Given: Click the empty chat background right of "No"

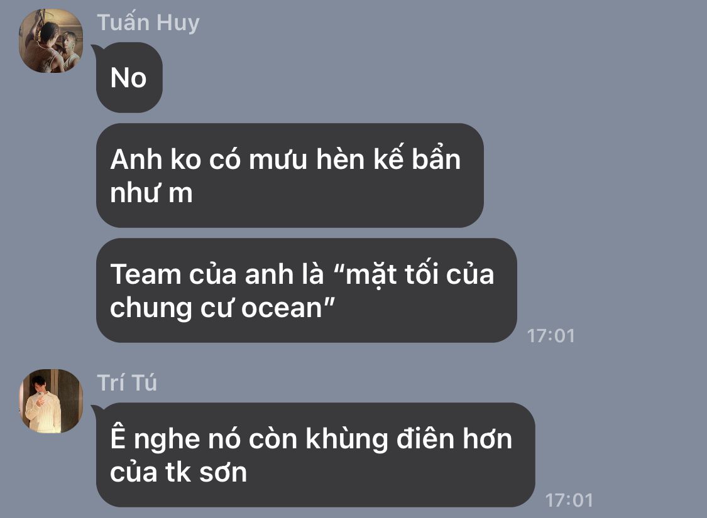Looking at the screenshot, I should (x=406, y=77).
